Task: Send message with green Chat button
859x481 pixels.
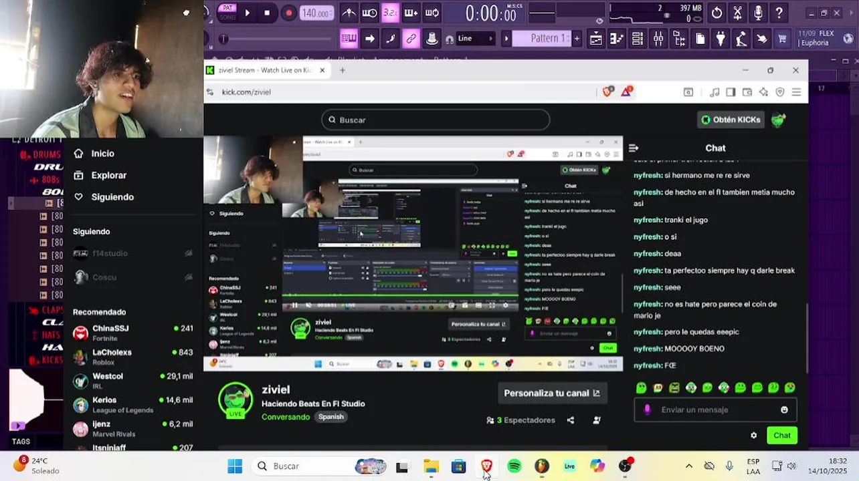Action: point(782,436)
